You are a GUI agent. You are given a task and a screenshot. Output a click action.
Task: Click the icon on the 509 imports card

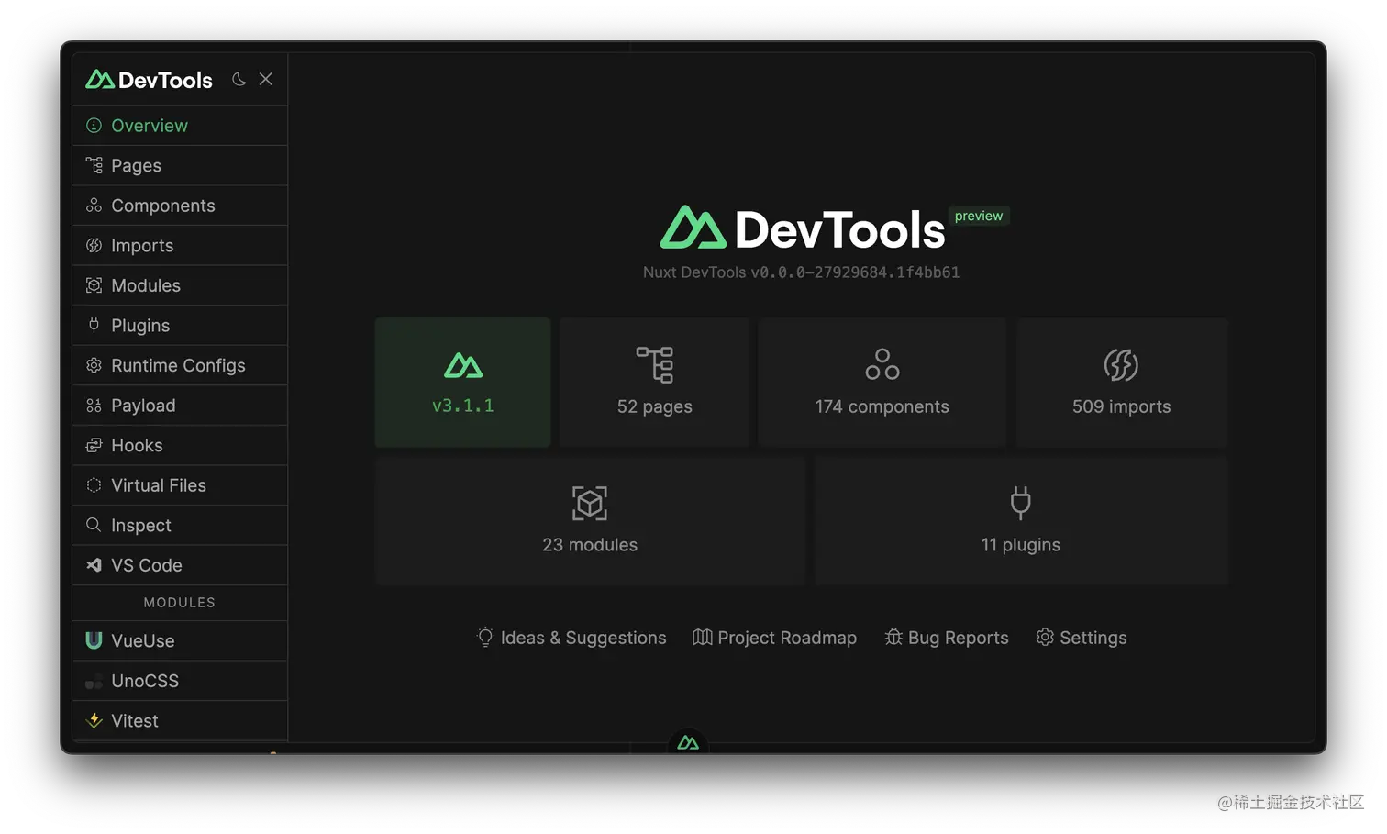coord(1121,364)
